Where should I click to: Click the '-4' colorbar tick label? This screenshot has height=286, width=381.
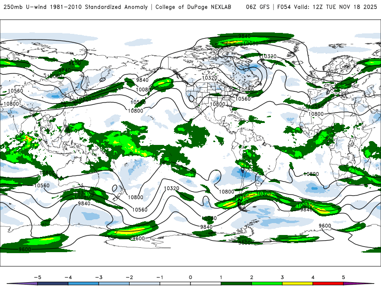tap(68, 277)
